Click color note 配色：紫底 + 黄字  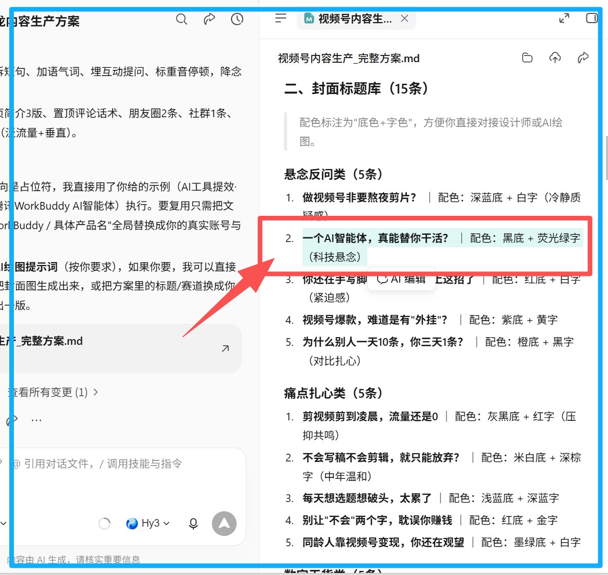513,320
